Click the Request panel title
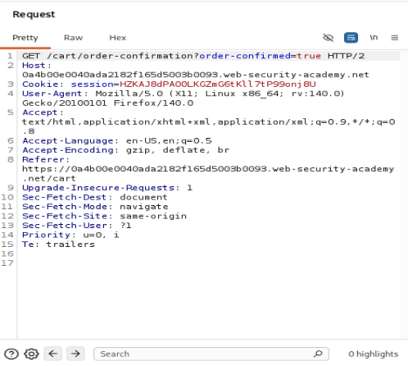The width and height of the screenshot is (408, 366). point(34,14)
